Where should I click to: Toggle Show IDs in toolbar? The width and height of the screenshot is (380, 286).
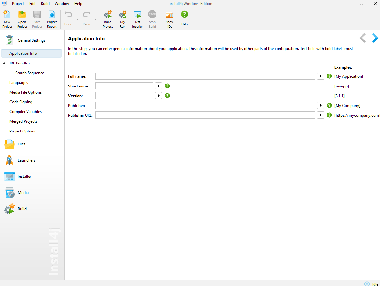pyautogui.click(x=170, y=19)
